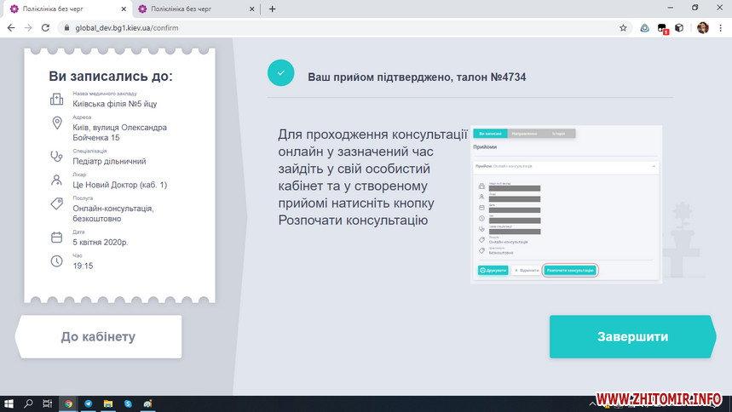
Task: Click the stethoscope specialization icon
Action: (57, 156)
